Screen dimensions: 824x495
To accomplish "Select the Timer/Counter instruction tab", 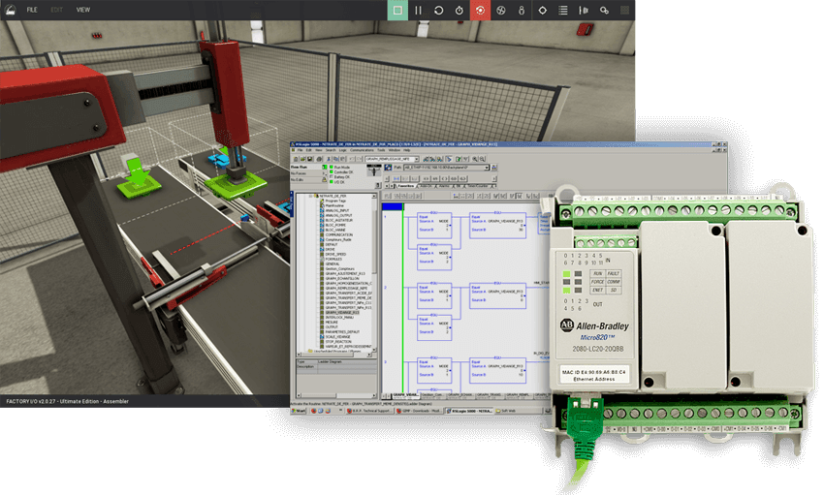I will (478, 186).
